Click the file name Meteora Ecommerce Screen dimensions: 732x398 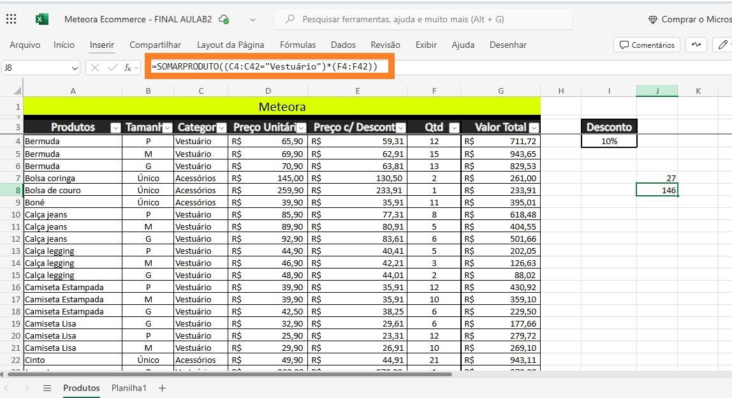(x=138, y=20)
